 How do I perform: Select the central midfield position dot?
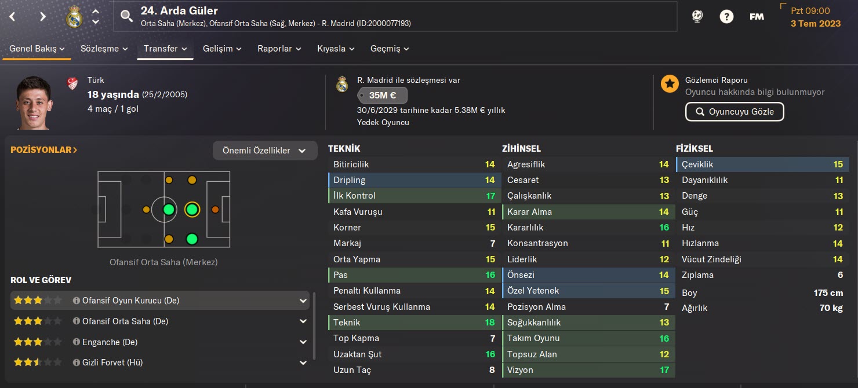click(169, 209)
